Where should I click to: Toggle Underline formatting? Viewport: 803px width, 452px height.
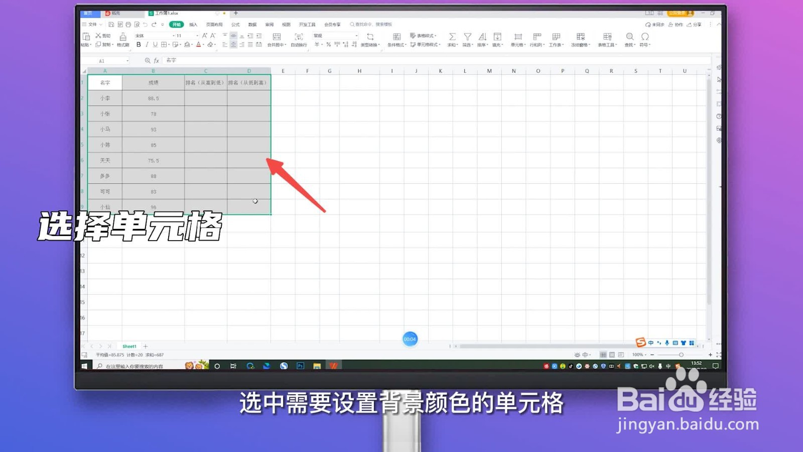(x=155, y=44)
